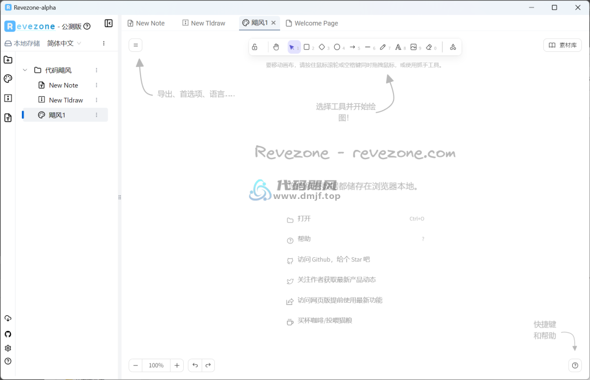
Task: Click the 本地存储 storage label
Action: (22, 43)
